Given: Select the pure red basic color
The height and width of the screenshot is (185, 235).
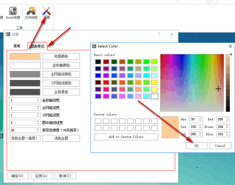Looking at the screenshot, I should point(106,82).
